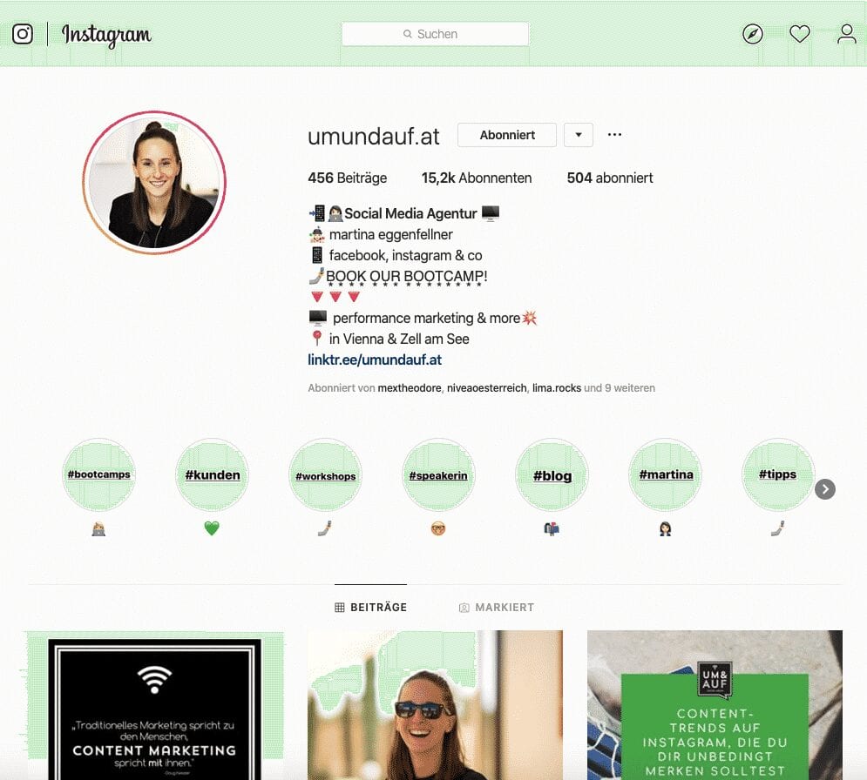View the #tipps story highlight
Image resolution: width=867 pixels, height=780 pixels.
pyautogui.click(x=778, y=474)
